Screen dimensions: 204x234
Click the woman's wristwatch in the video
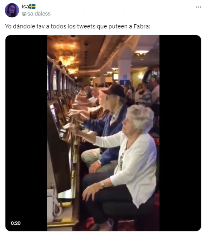pos(103,184)
